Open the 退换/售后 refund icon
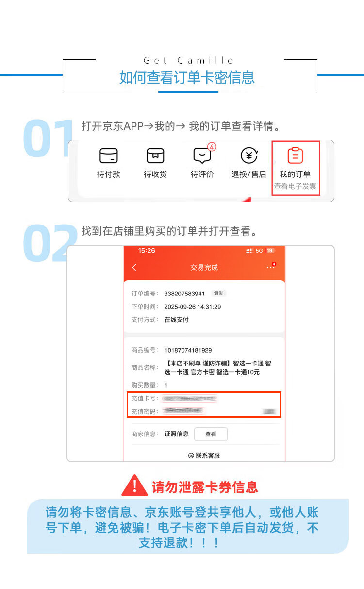The width and height of the screenshot is (364, 589). (x=249, y=156)
